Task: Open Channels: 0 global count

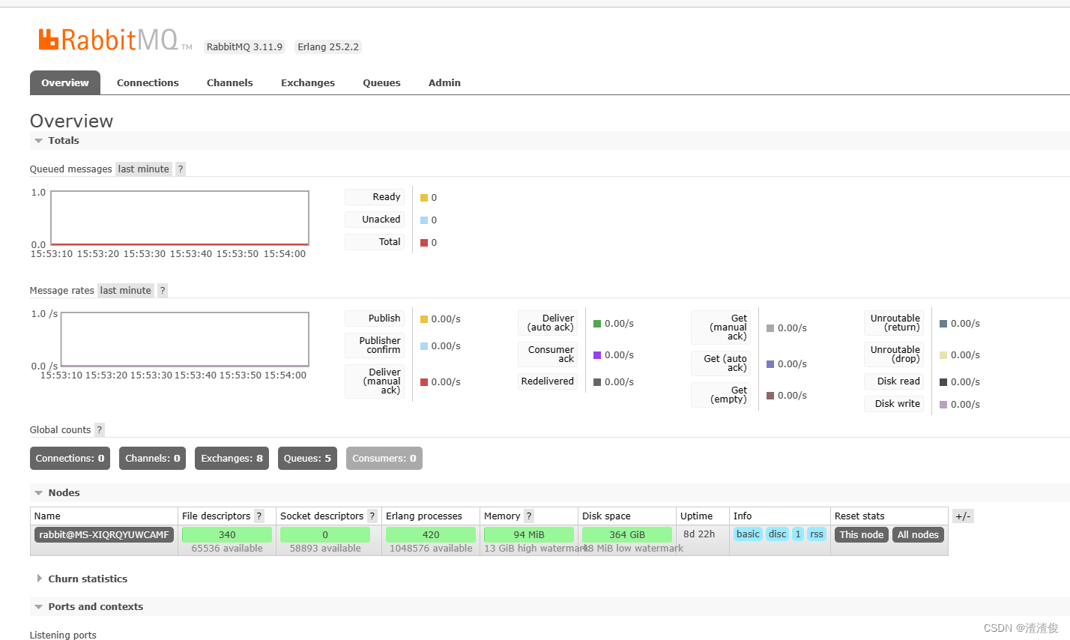Action: tap(153, 459)
